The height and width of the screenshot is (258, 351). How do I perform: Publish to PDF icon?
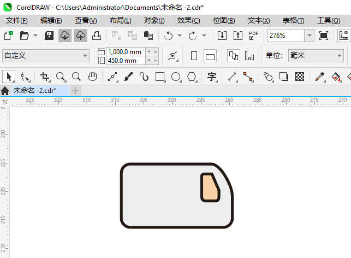pos(254,36)
